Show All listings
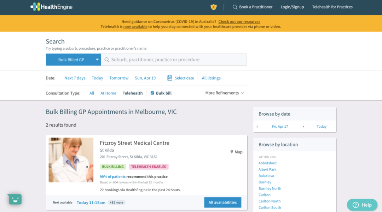The image size is (382, 212). click(x=211, y=78)
